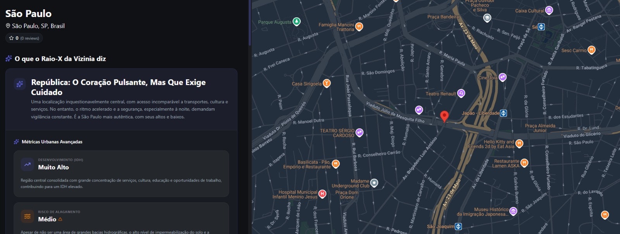
Task: Click the star rating reviews badge
Action: coord(24,38)
